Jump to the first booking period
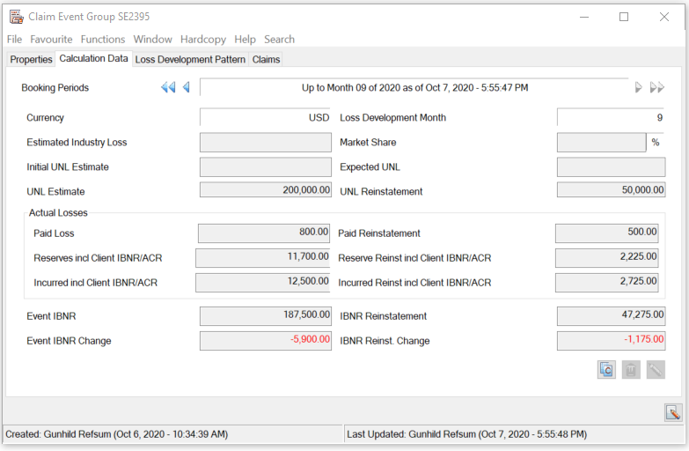This screenshot has height=451, width=689. (167, 88)
